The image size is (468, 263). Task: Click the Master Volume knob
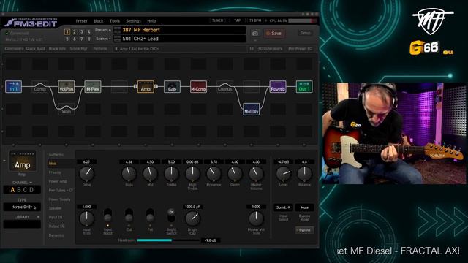tap(256, 174)
